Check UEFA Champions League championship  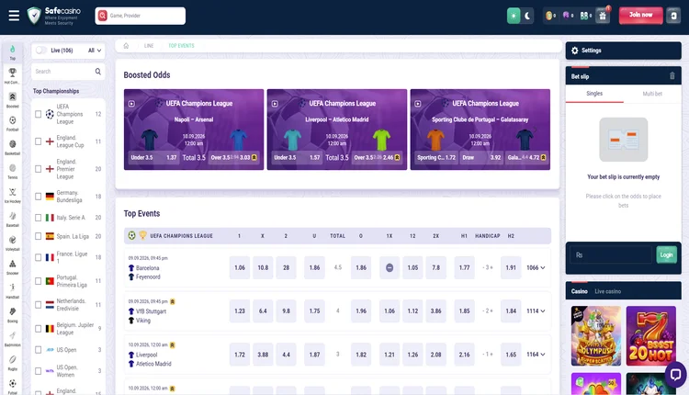click(x=39, y=114)
